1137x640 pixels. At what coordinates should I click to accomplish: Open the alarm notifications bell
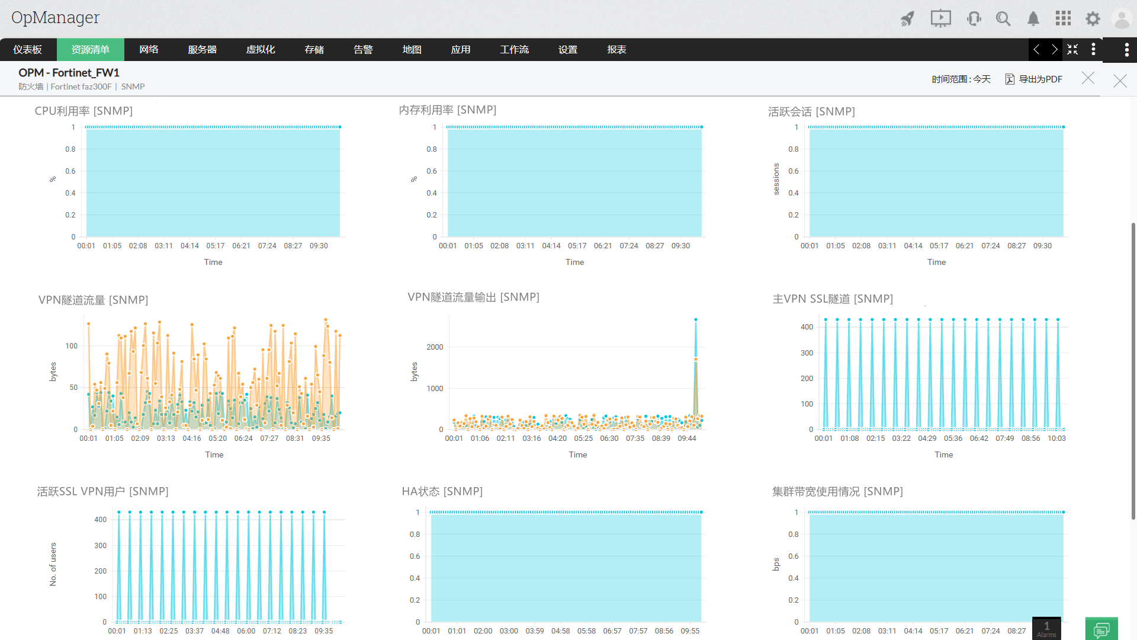click(1033, 19)
